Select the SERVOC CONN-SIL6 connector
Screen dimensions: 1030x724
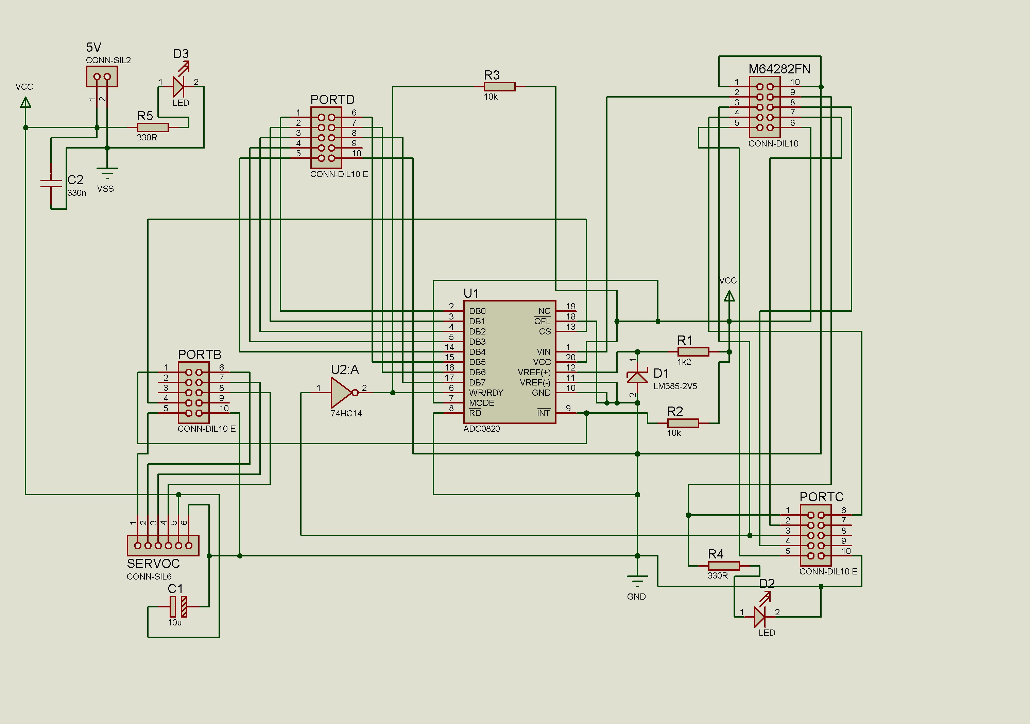tap(163, 546)
